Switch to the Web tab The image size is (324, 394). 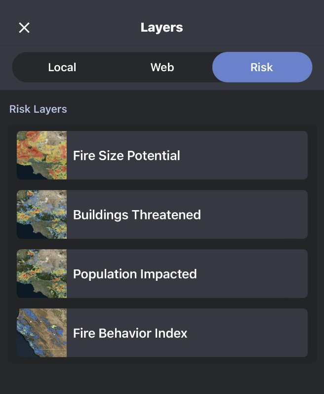(x=162, y=67)
